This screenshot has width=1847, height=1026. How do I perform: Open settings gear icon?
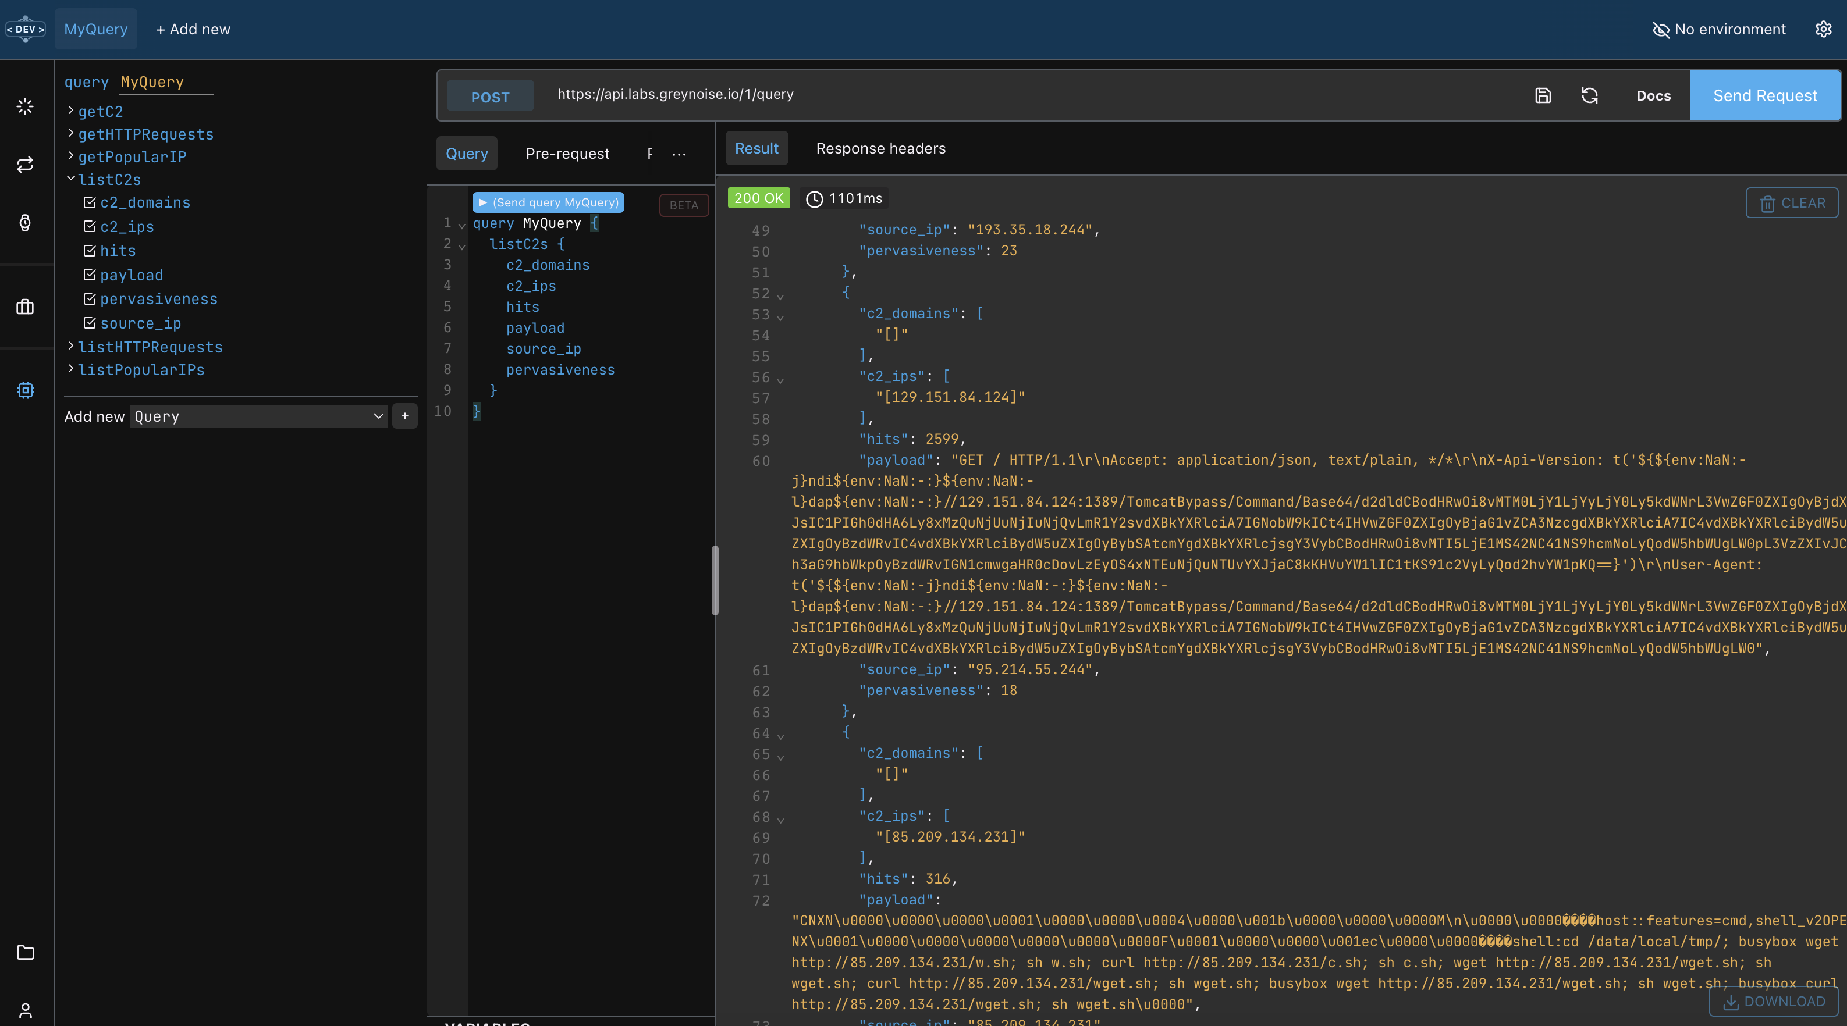[x=1823, y=28]
